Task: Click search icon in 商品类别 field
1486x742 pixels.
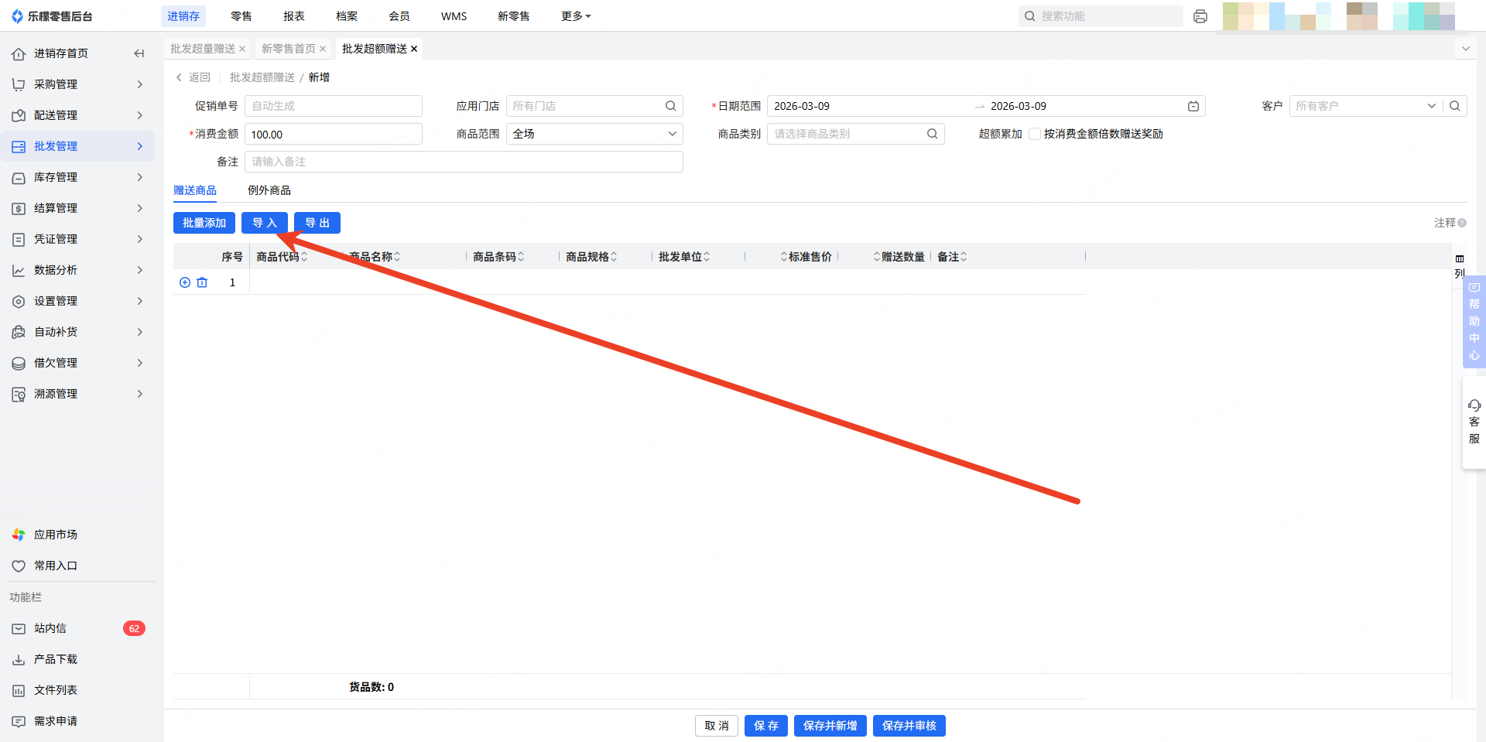Action: (x=933, y=134)
